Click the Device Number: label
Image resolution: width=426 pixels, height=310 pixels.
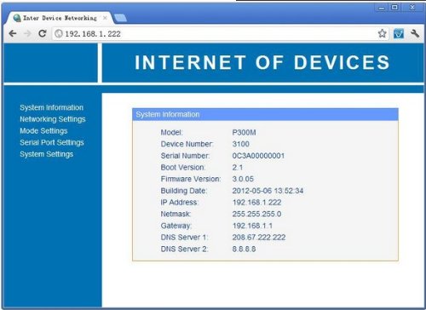pyautogui.click(x=187, y=144)
